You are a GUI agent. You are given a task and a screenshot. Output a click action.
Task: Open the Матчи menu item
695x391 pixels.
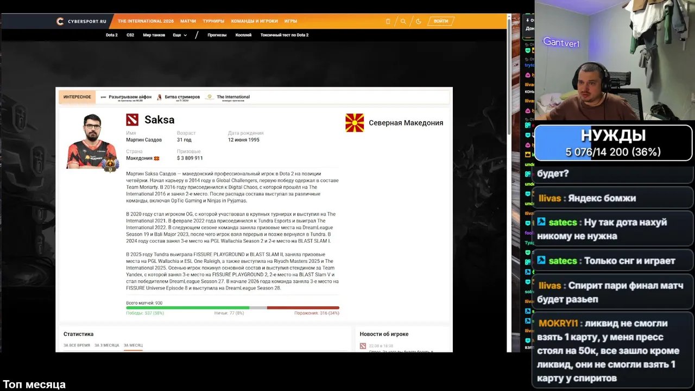[x=188, y=21]
